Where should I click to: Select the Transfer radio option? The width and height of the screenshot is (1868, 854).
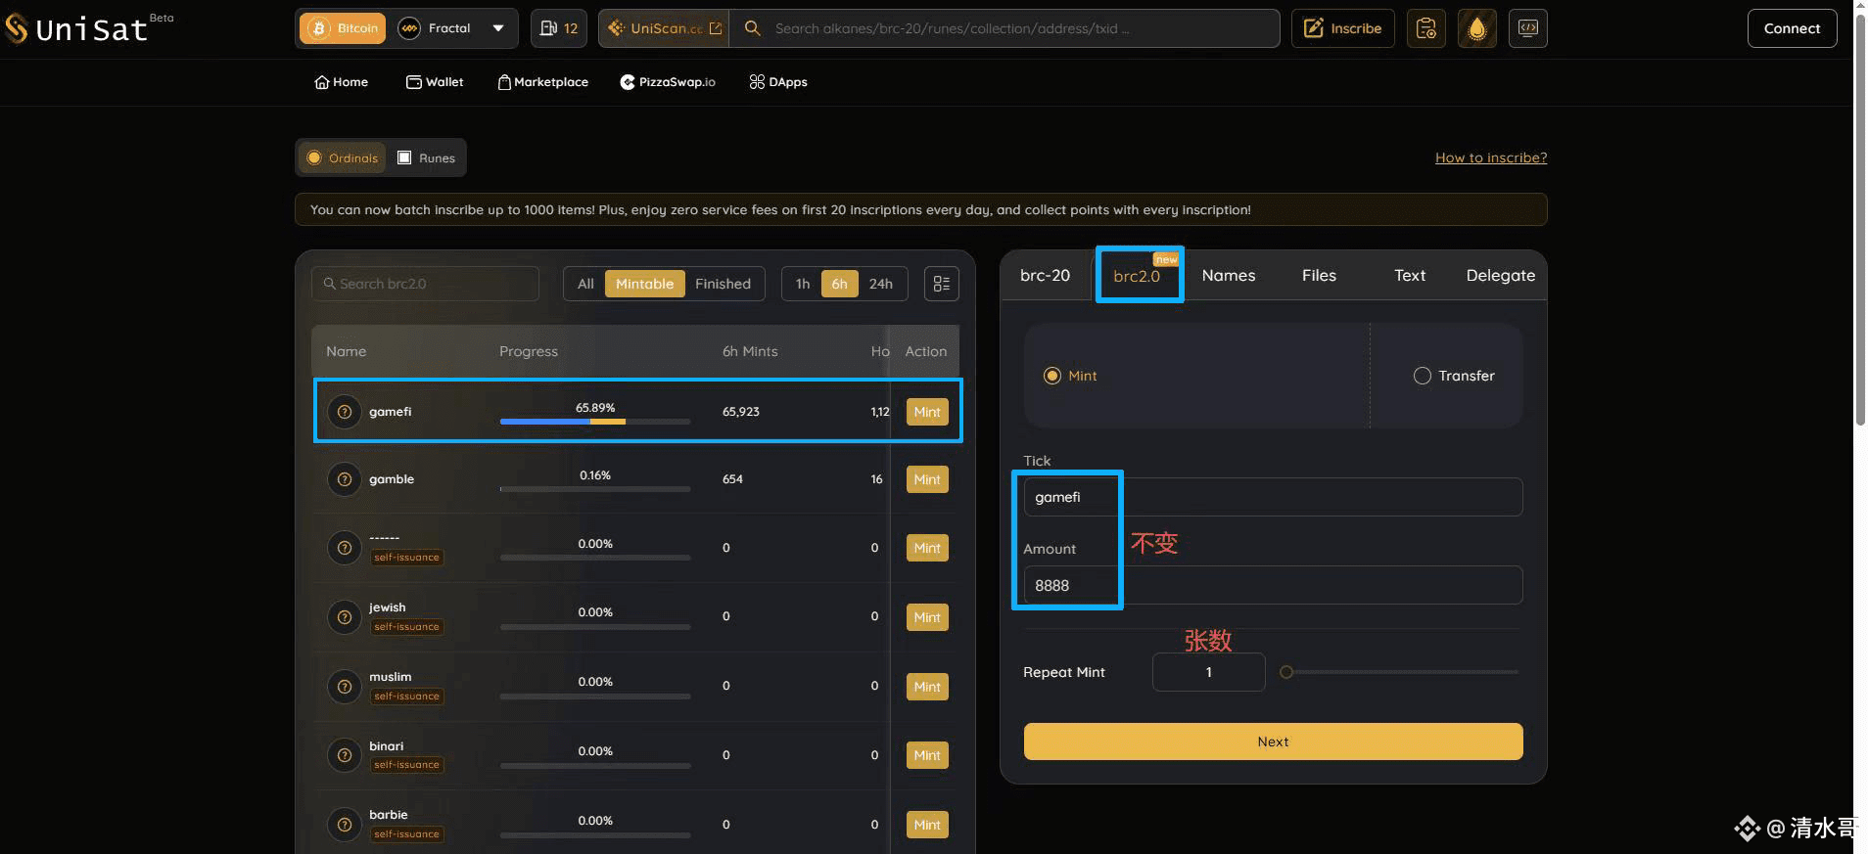click(1423, 376)
